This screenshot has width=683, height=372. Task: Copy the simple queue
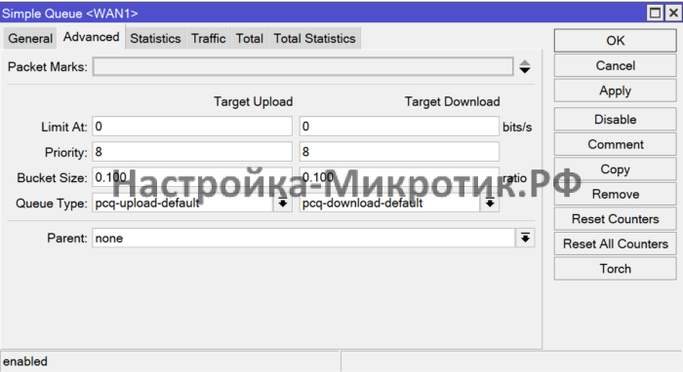tap(615, 169)
